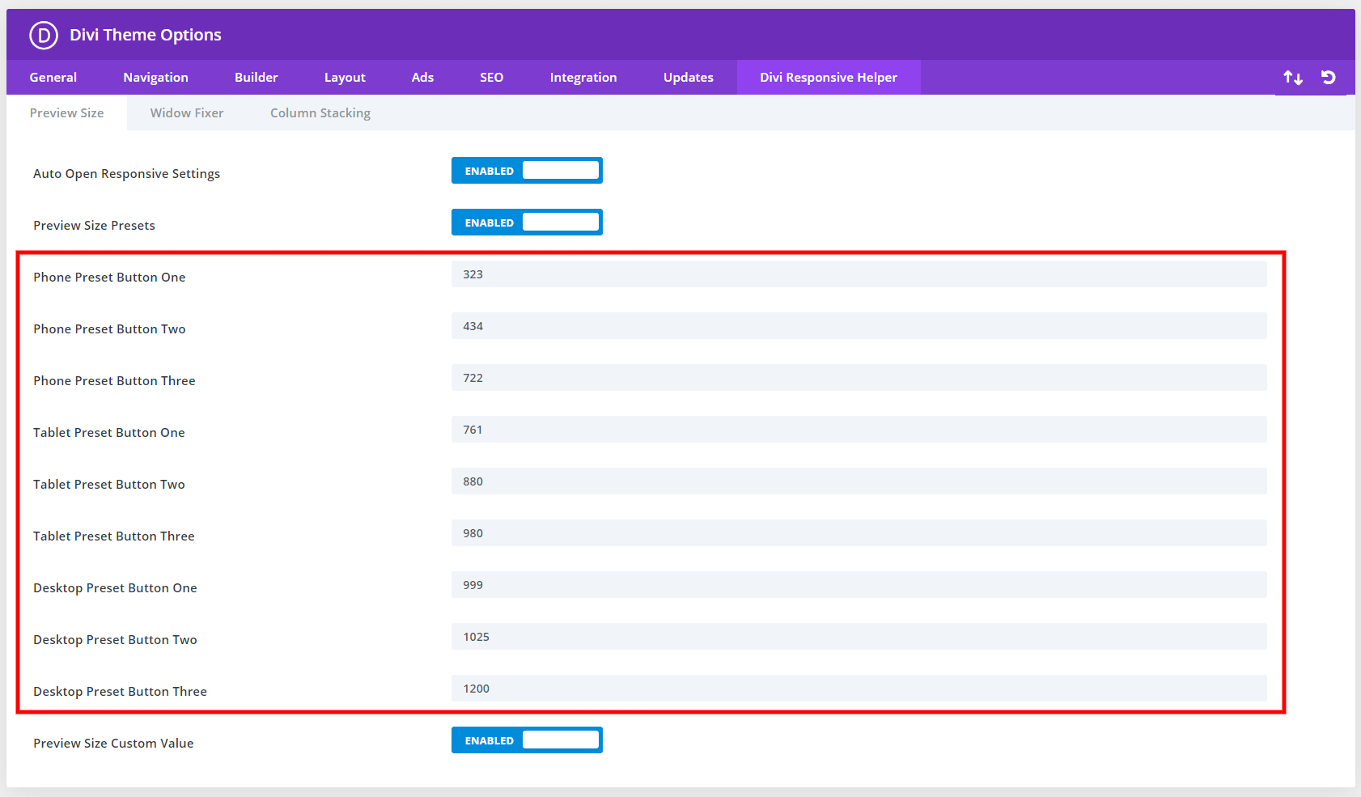Switch to the Builder tab

click(257, 78)
